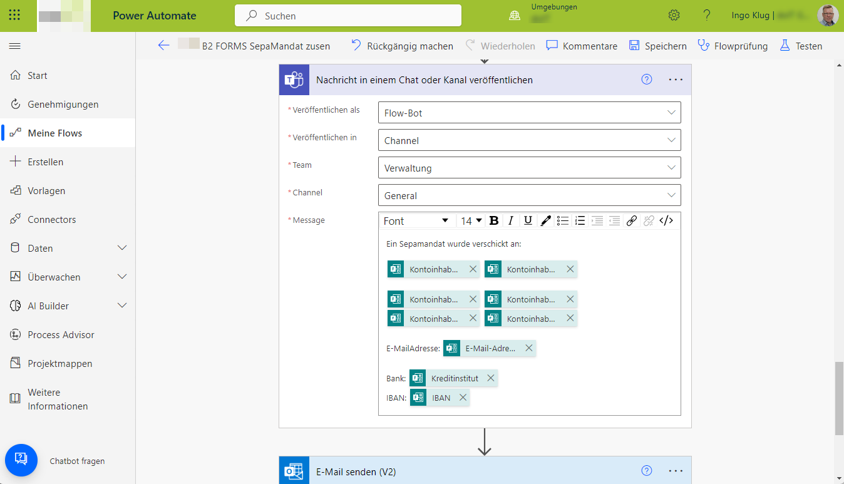Collapse the left navigation hamburger menu
The image size is (844, 484).
15,46
